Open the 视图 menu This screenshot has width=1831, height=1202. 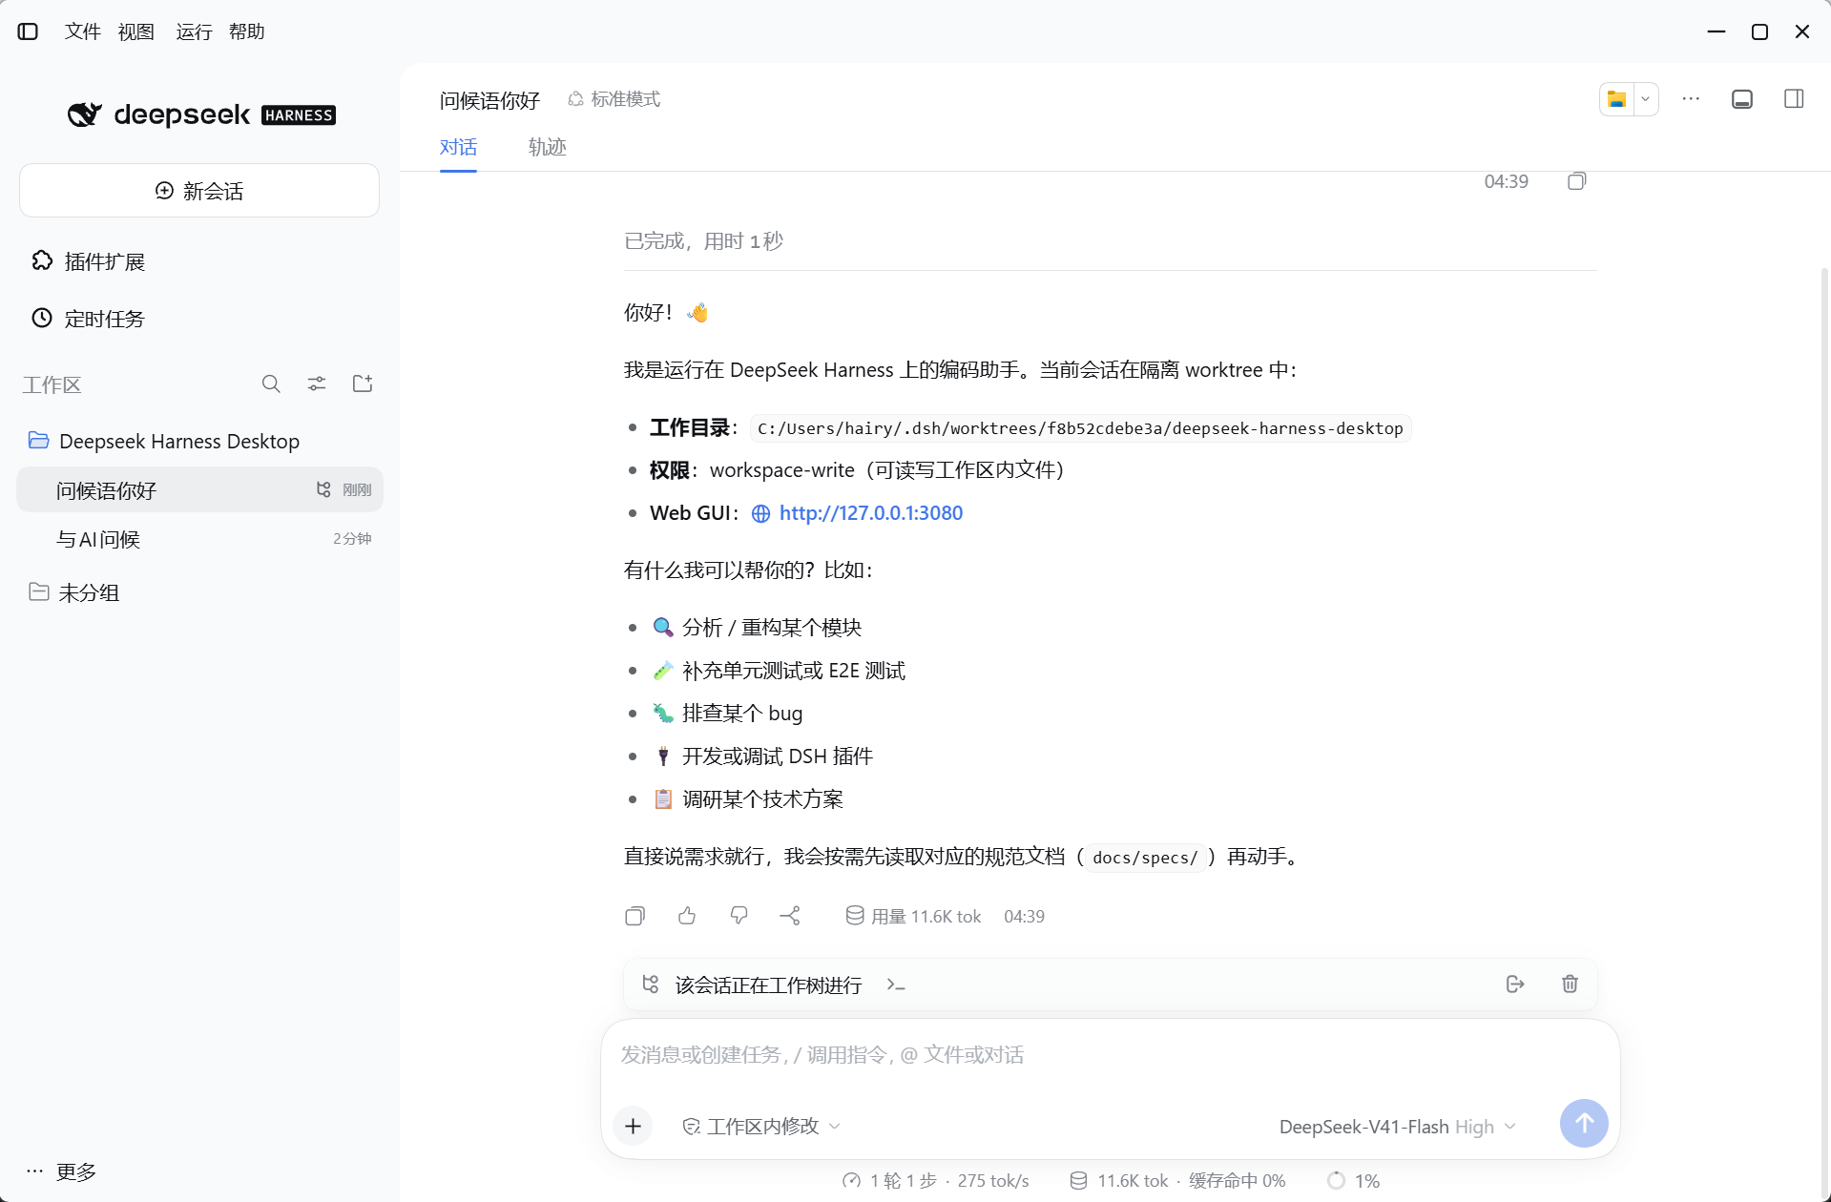pyautogui.click(x=136, y=31)
